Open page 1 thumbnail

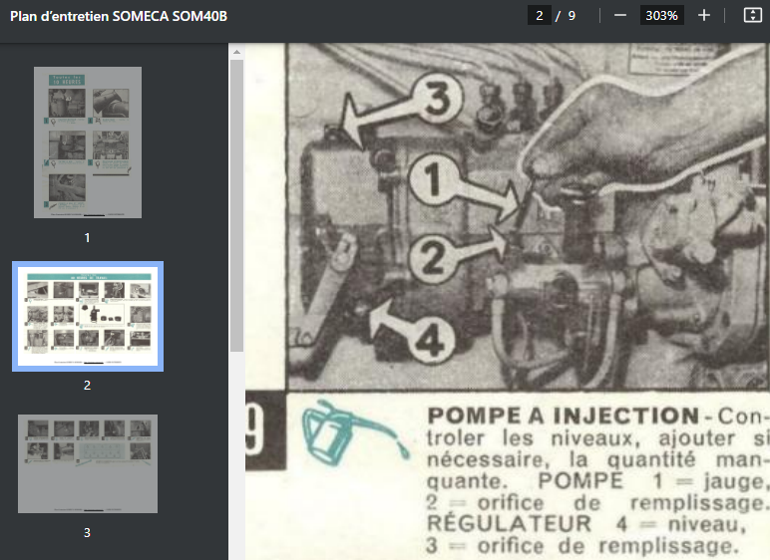[x=88, y=142]
